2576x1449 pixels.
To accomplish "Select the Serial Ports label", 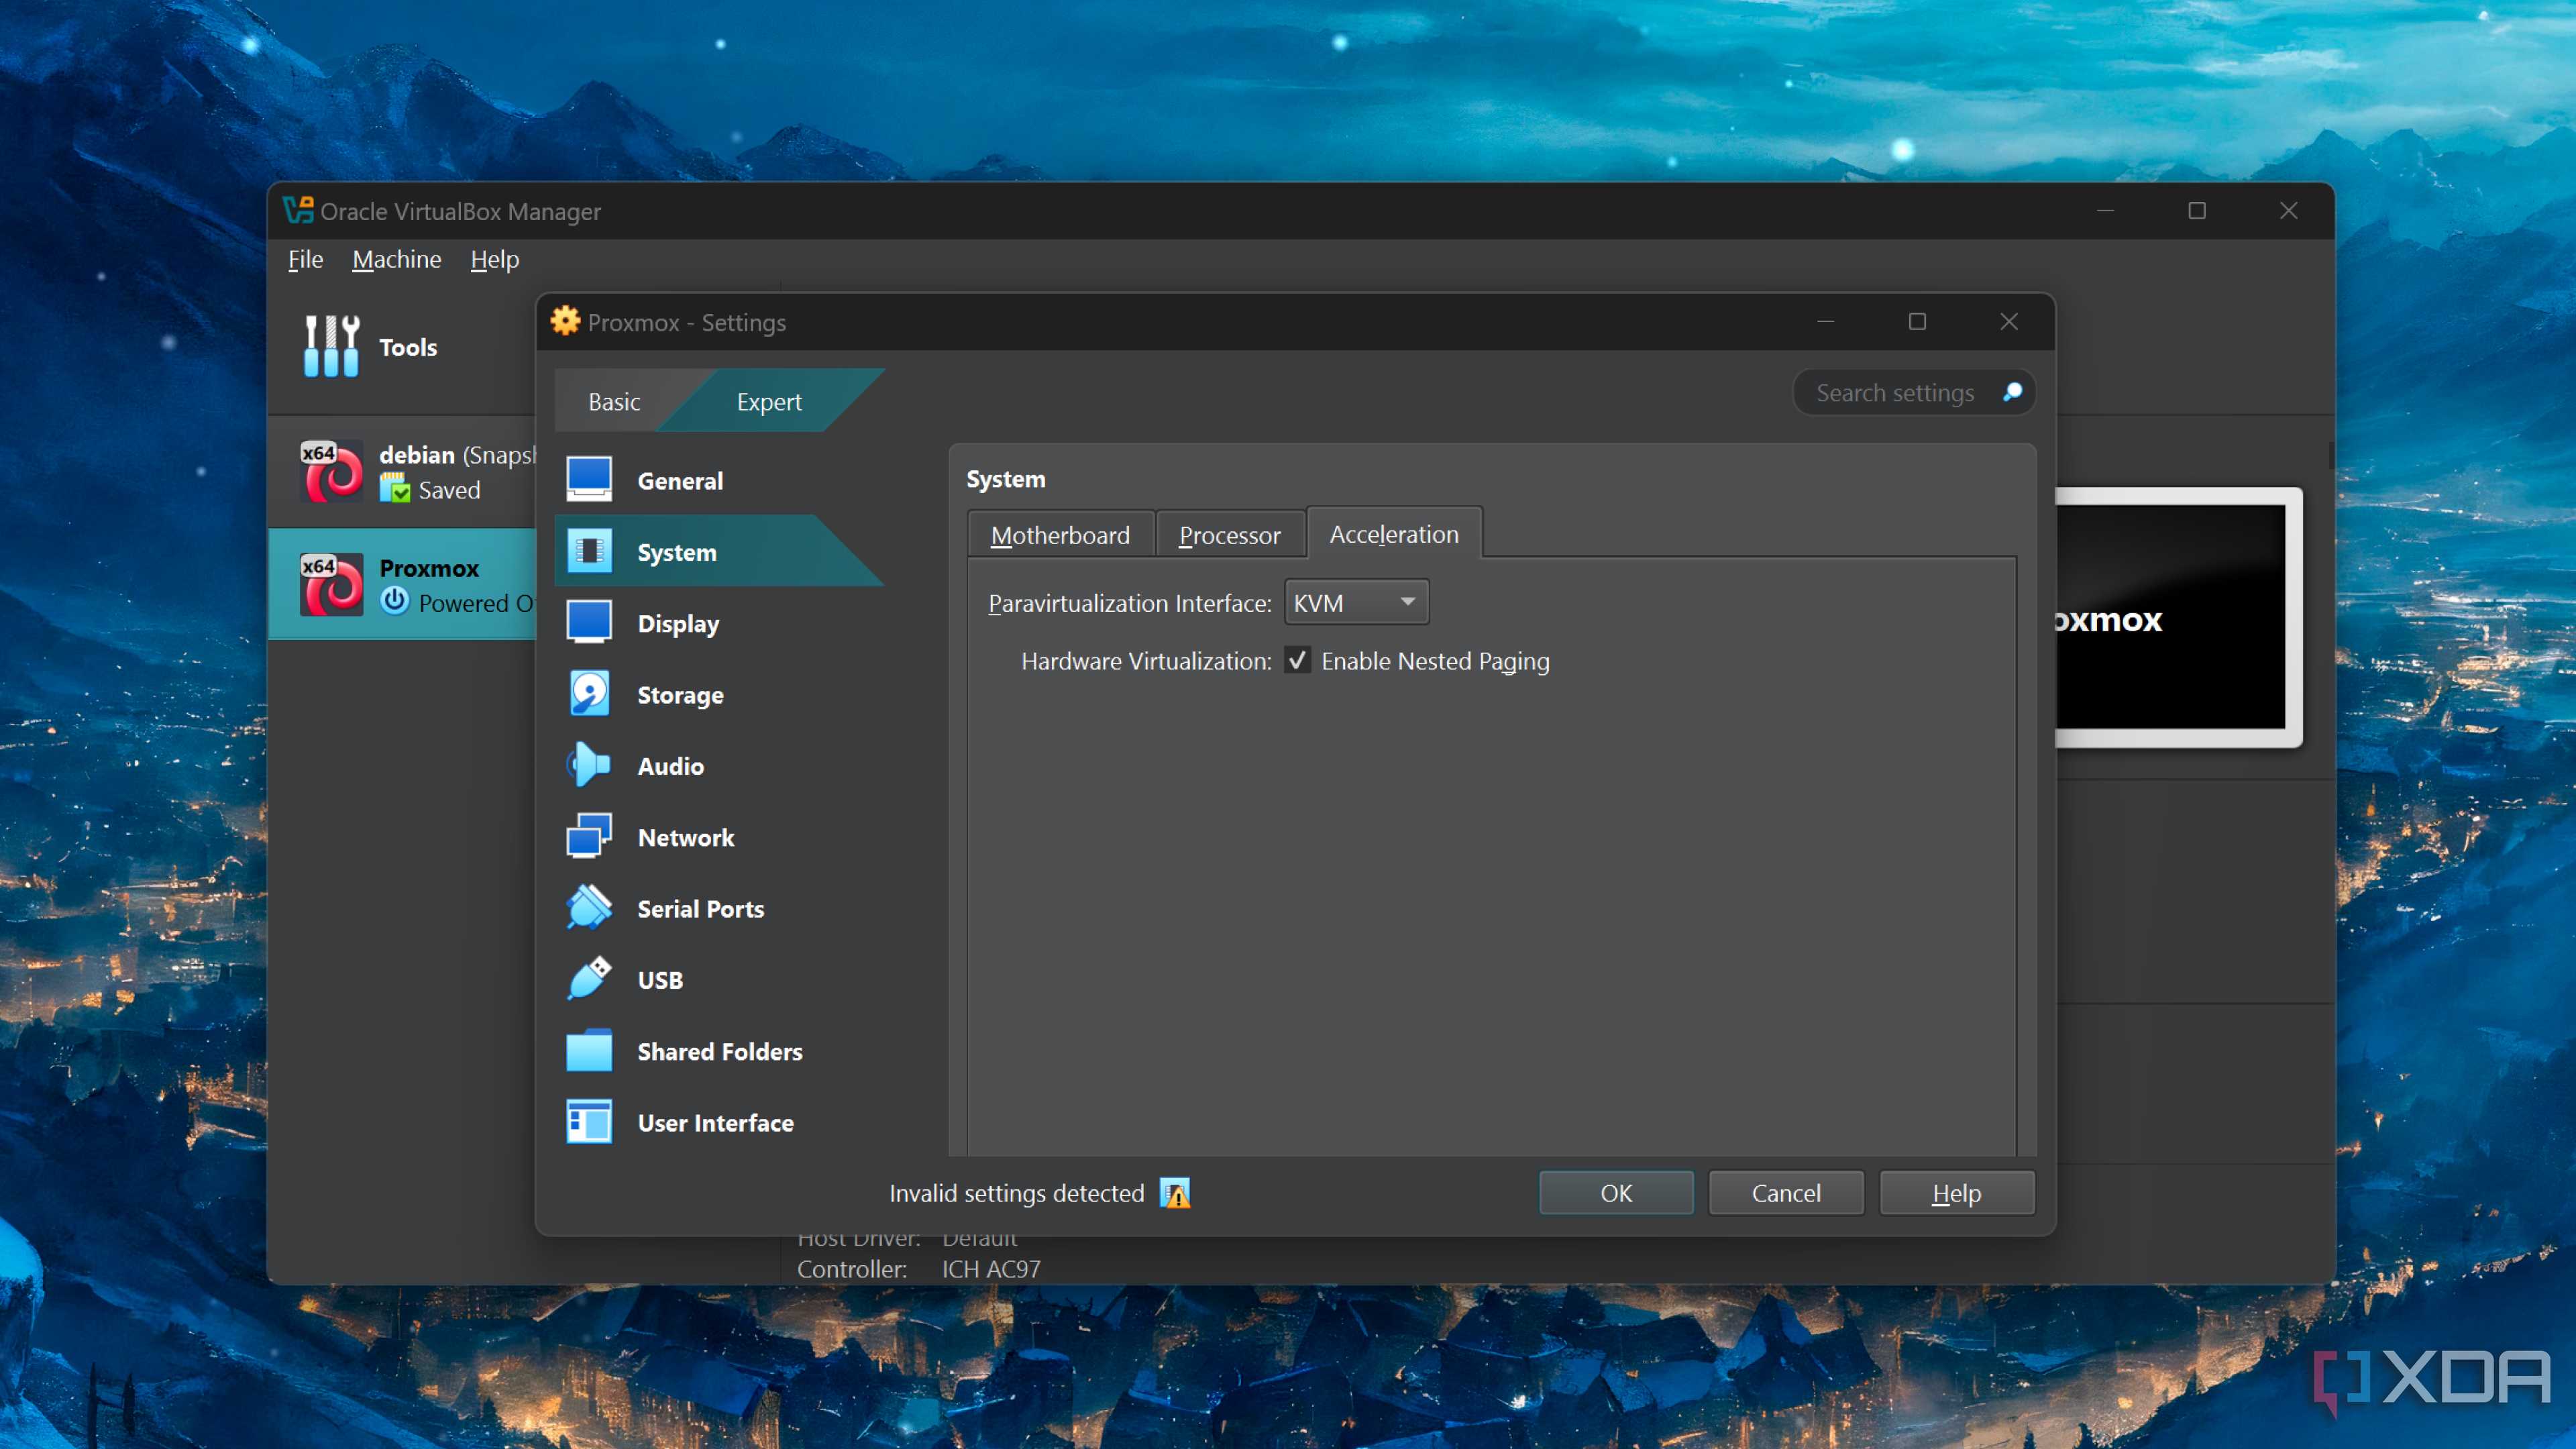I will point(700,908).
